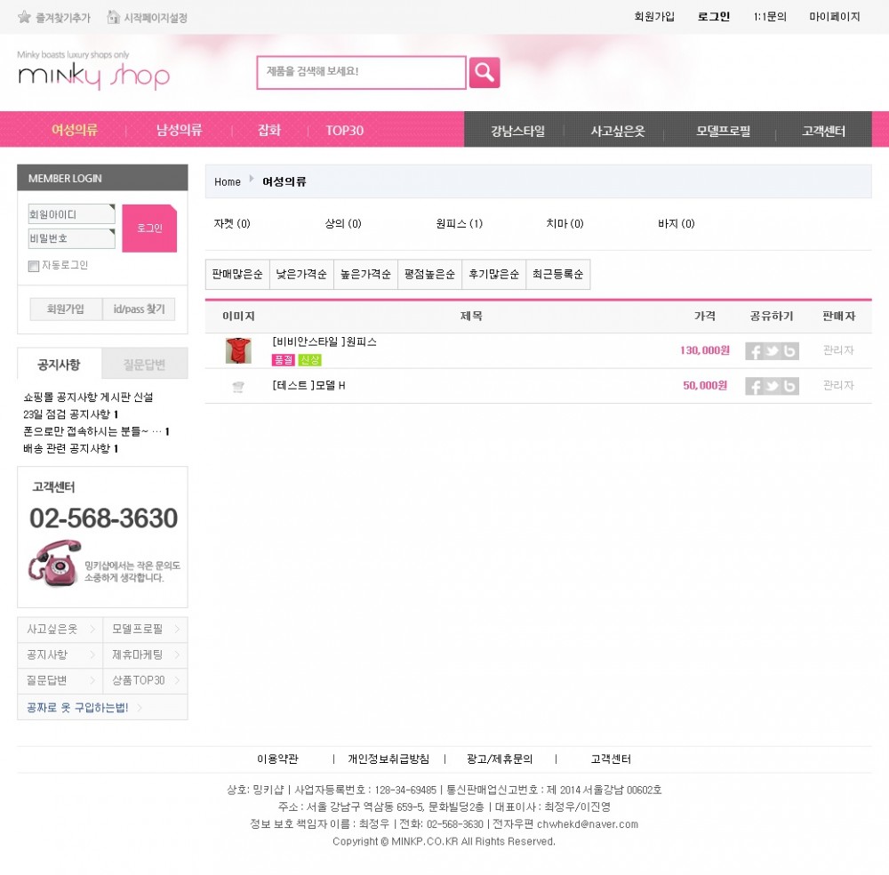Click the star bookmark favorites icon

(x=24, y=17)
